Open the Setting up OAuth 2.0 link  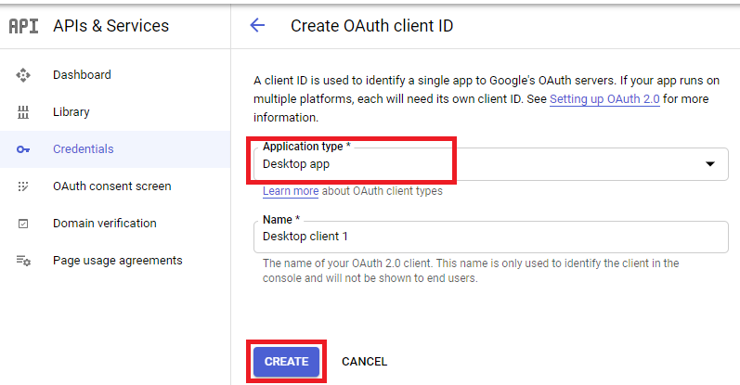pos(604,98)
